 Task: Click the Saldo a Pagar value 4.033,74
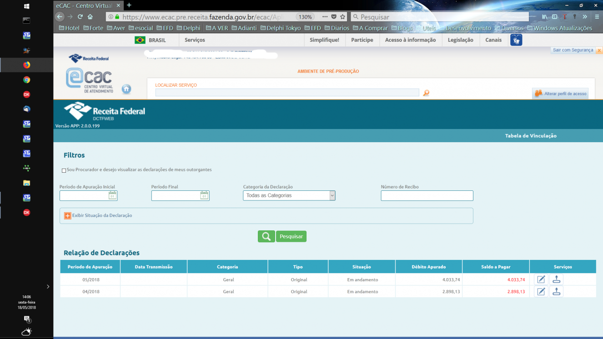click(516, 280)
